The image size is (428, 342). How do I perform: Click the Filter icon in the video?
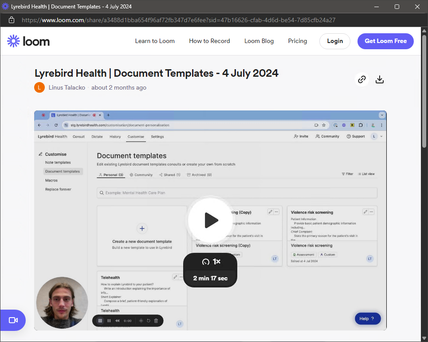click(347, 174)
